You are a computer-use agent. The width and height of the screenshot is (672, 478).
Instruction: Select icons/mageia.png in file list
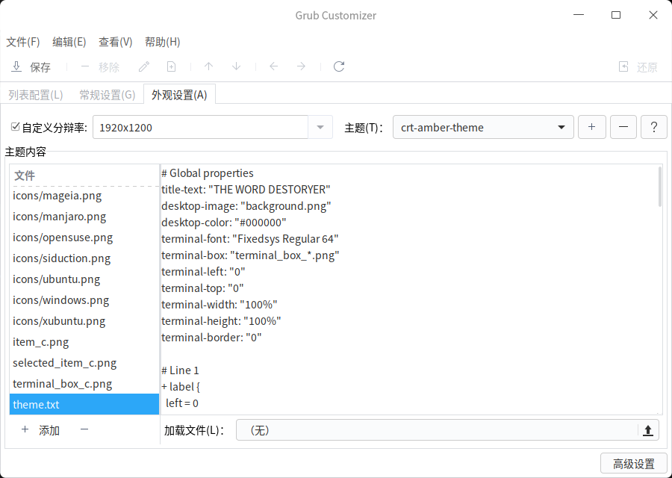84,196
